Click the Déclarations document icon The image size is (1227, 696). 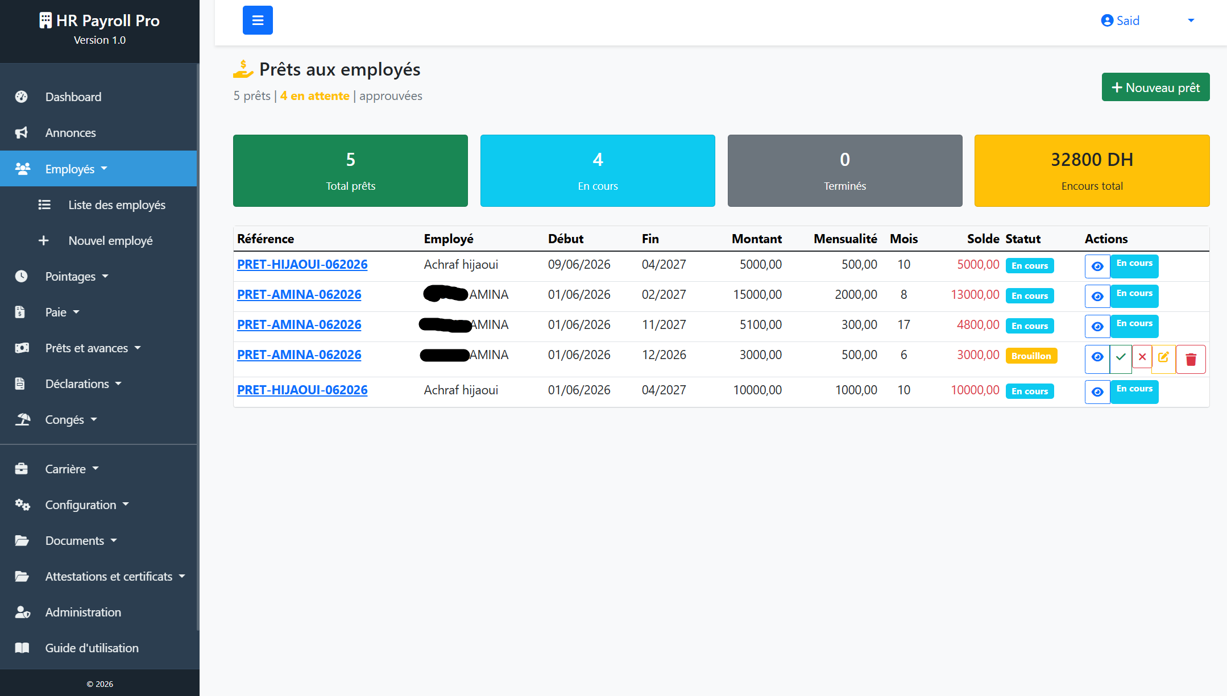click(20, 384)
